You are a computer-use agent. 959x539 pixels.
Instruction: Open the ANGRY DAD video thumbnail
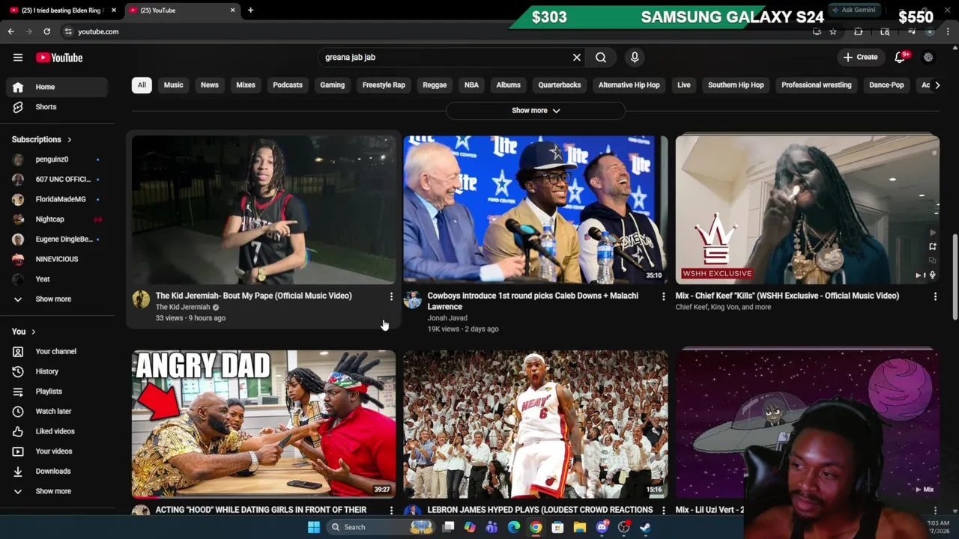coord(264,424)
